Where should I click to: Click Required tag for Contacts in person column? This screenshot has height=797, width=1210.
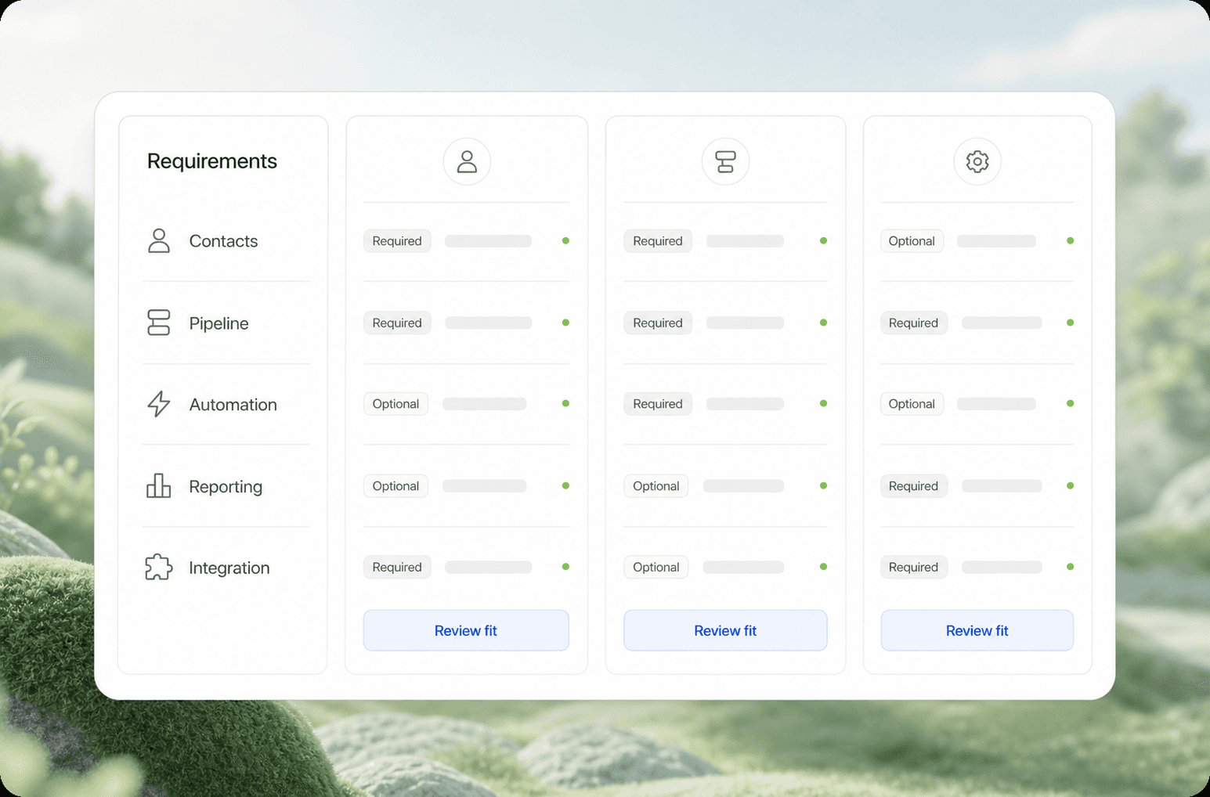click(x=397, y=241)
